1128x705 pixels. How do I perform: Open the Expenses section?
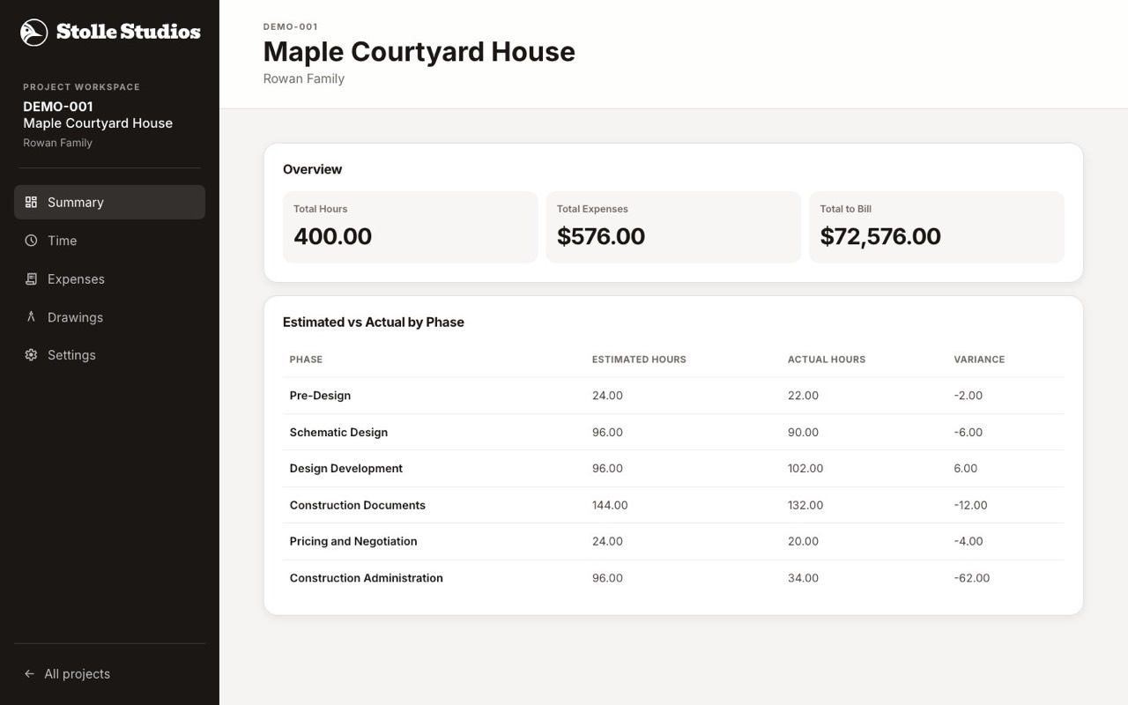tap(109, 278)
